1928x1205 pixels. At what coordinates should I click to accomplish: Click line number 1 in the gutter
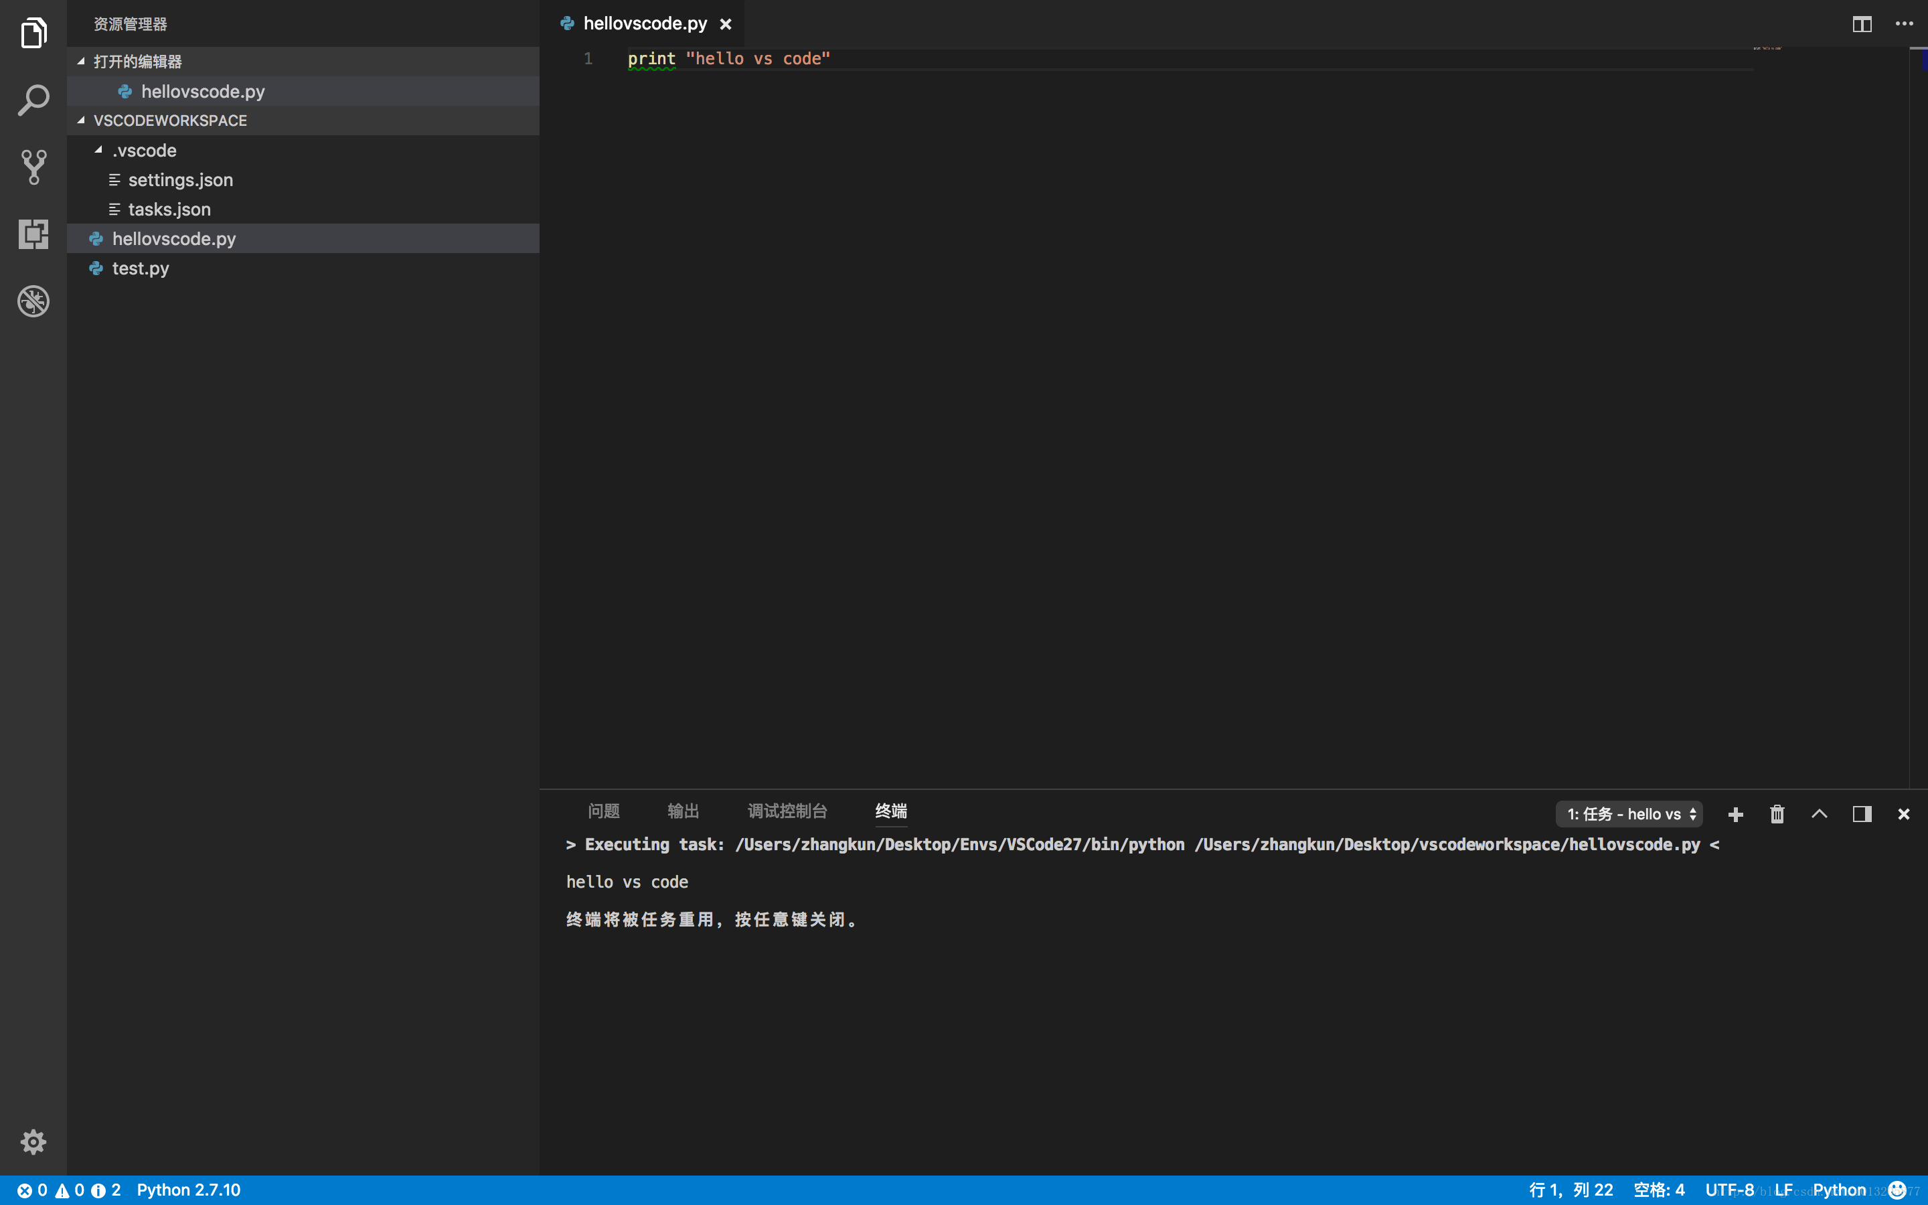(x=588, y=59)
